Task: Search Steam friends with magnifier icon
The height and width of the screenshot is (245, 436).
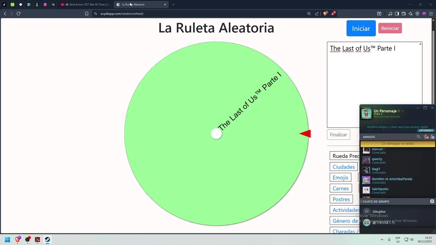Action: tap(419, 136)
